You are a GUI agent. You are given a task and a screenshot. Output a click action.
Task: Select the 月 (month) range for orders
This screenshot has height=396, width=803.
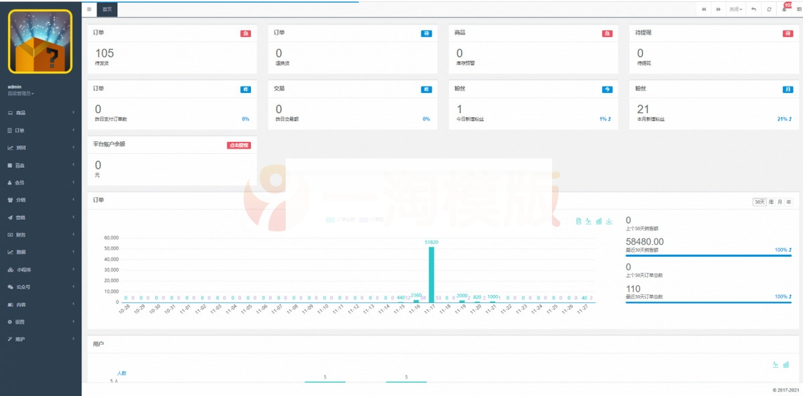pyautogui.click(x=780, y=201)
